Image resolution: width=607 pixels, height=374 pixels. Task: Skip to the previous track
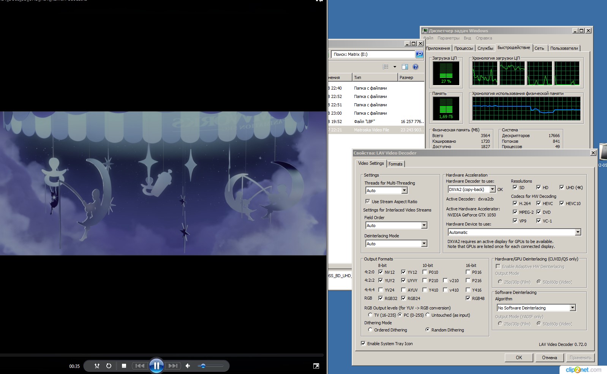[x=140, y=366]
